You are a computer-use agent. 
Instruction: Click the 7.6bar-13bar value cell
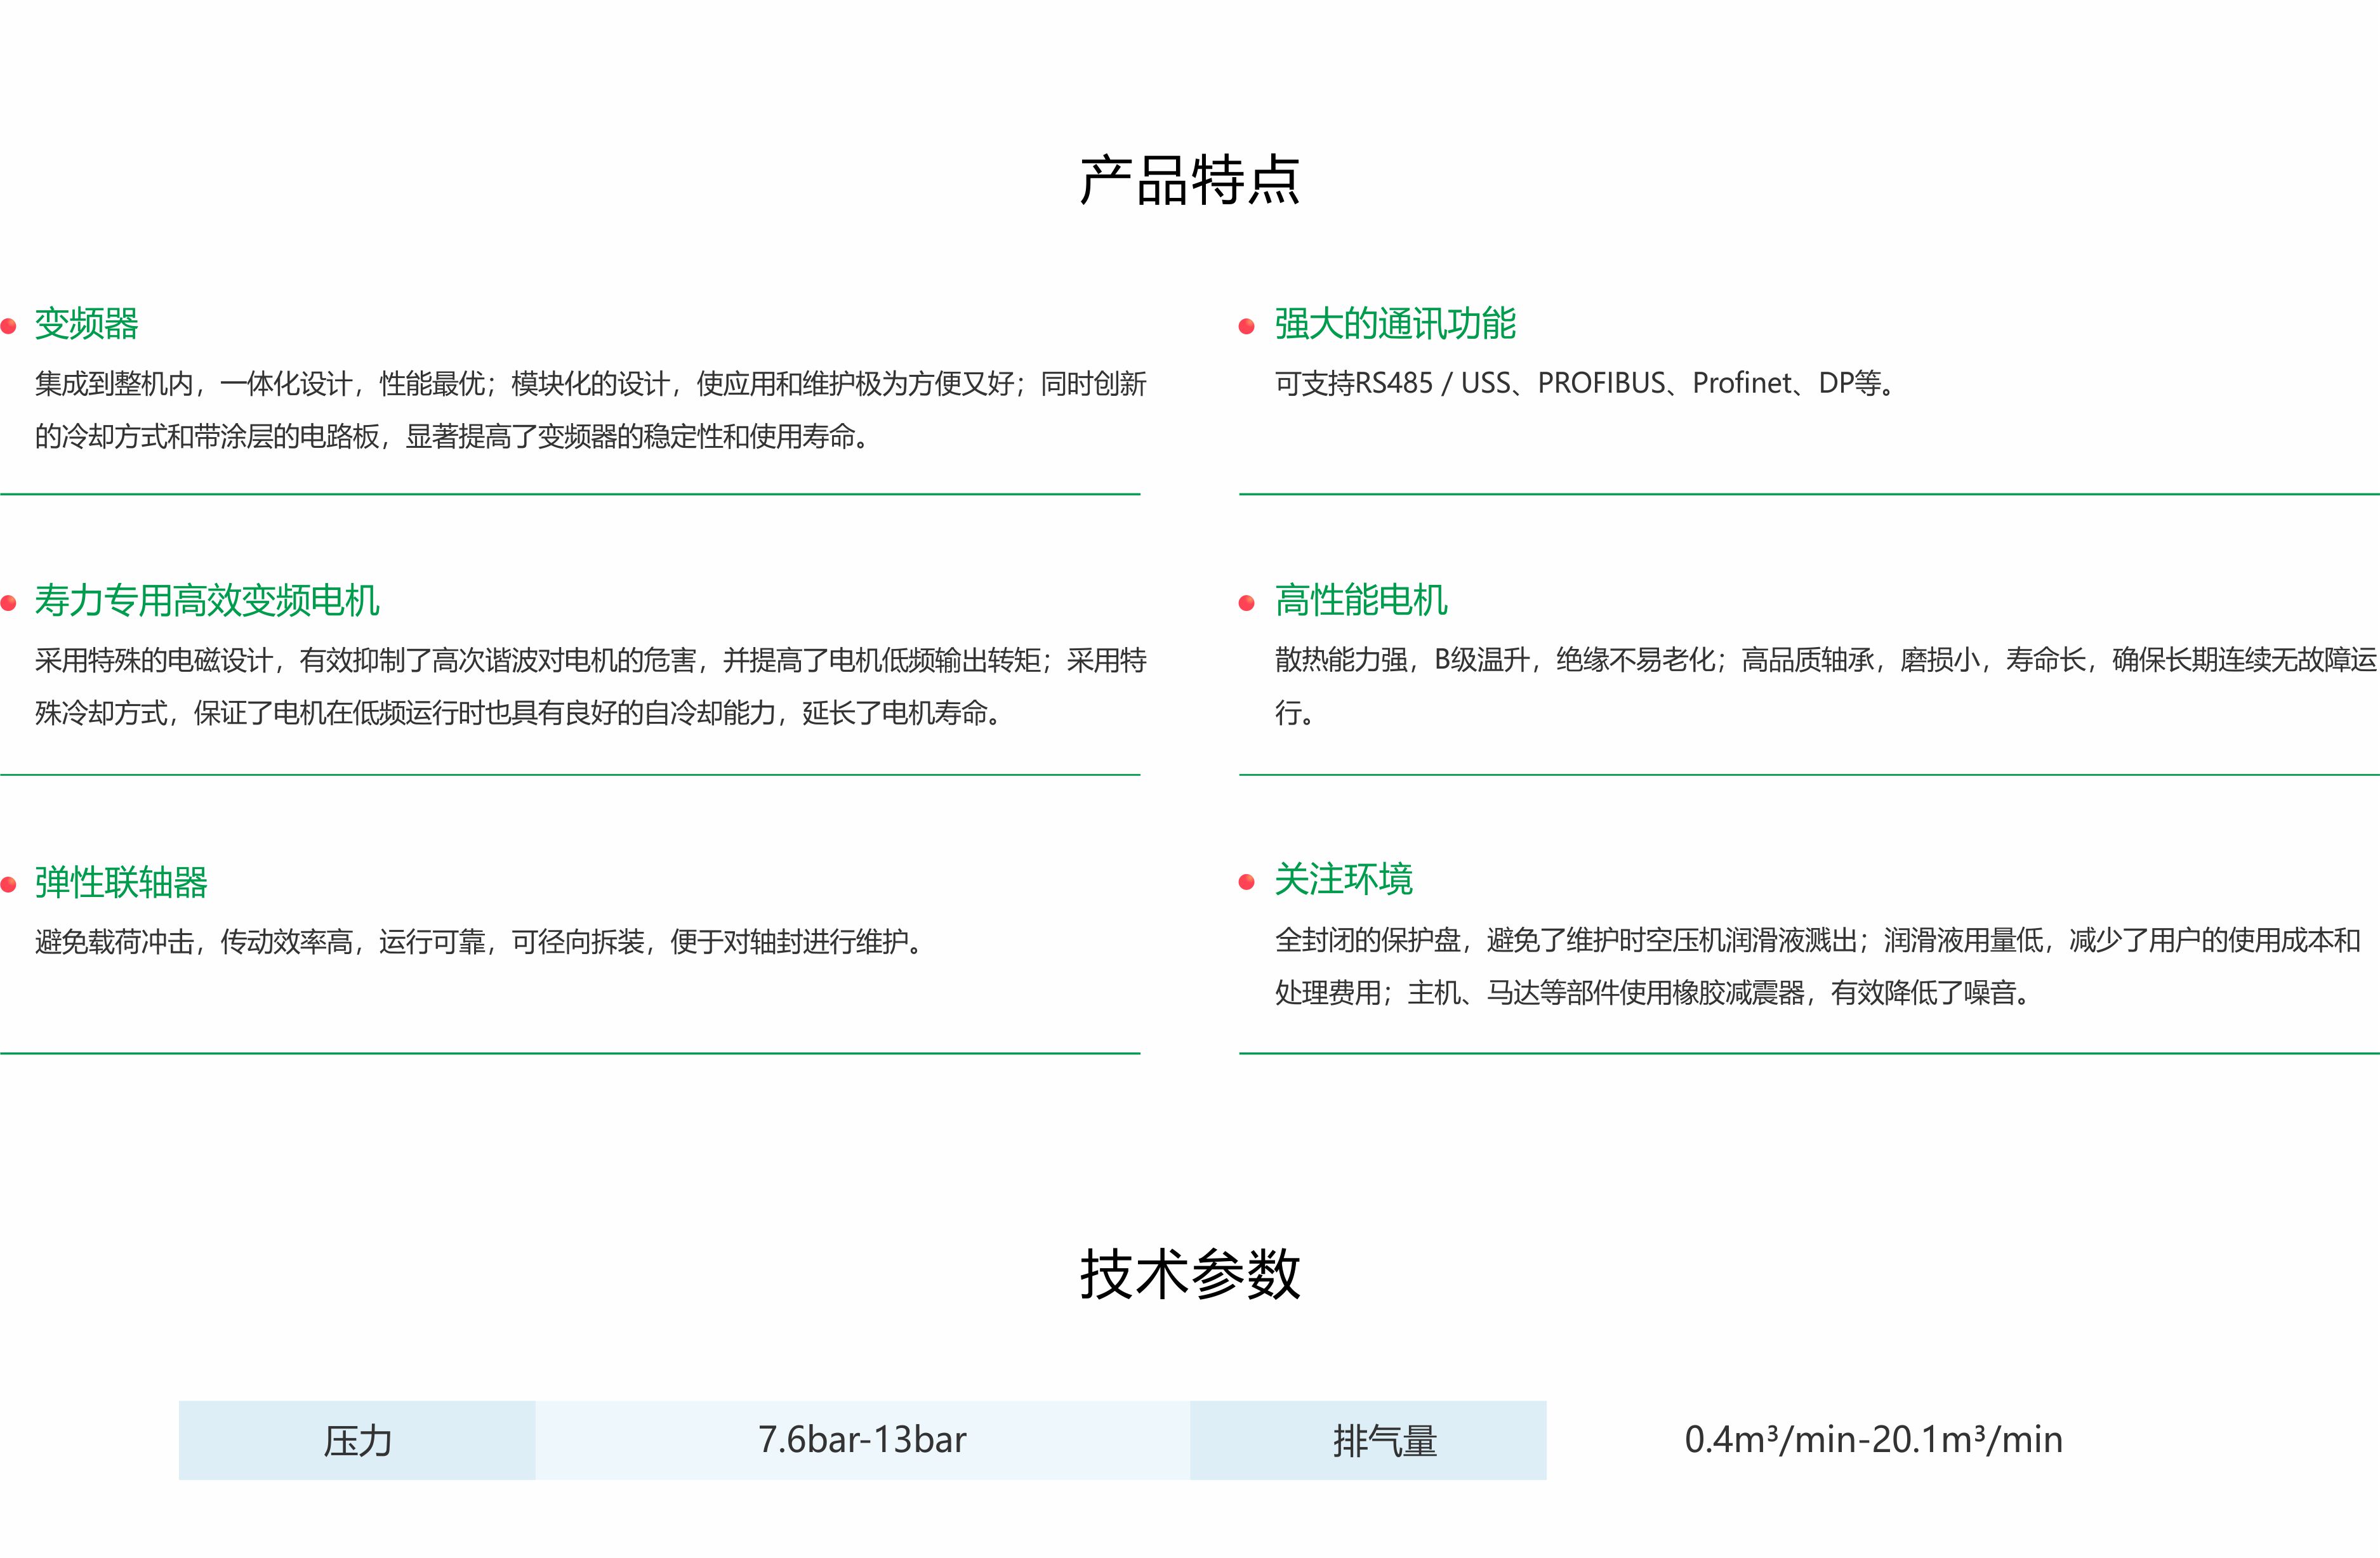tap(862, 1440)
